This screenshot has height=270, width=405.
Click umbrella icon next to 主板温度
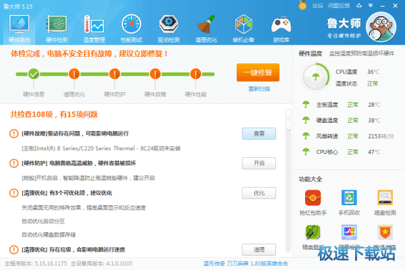pos(306,105)
